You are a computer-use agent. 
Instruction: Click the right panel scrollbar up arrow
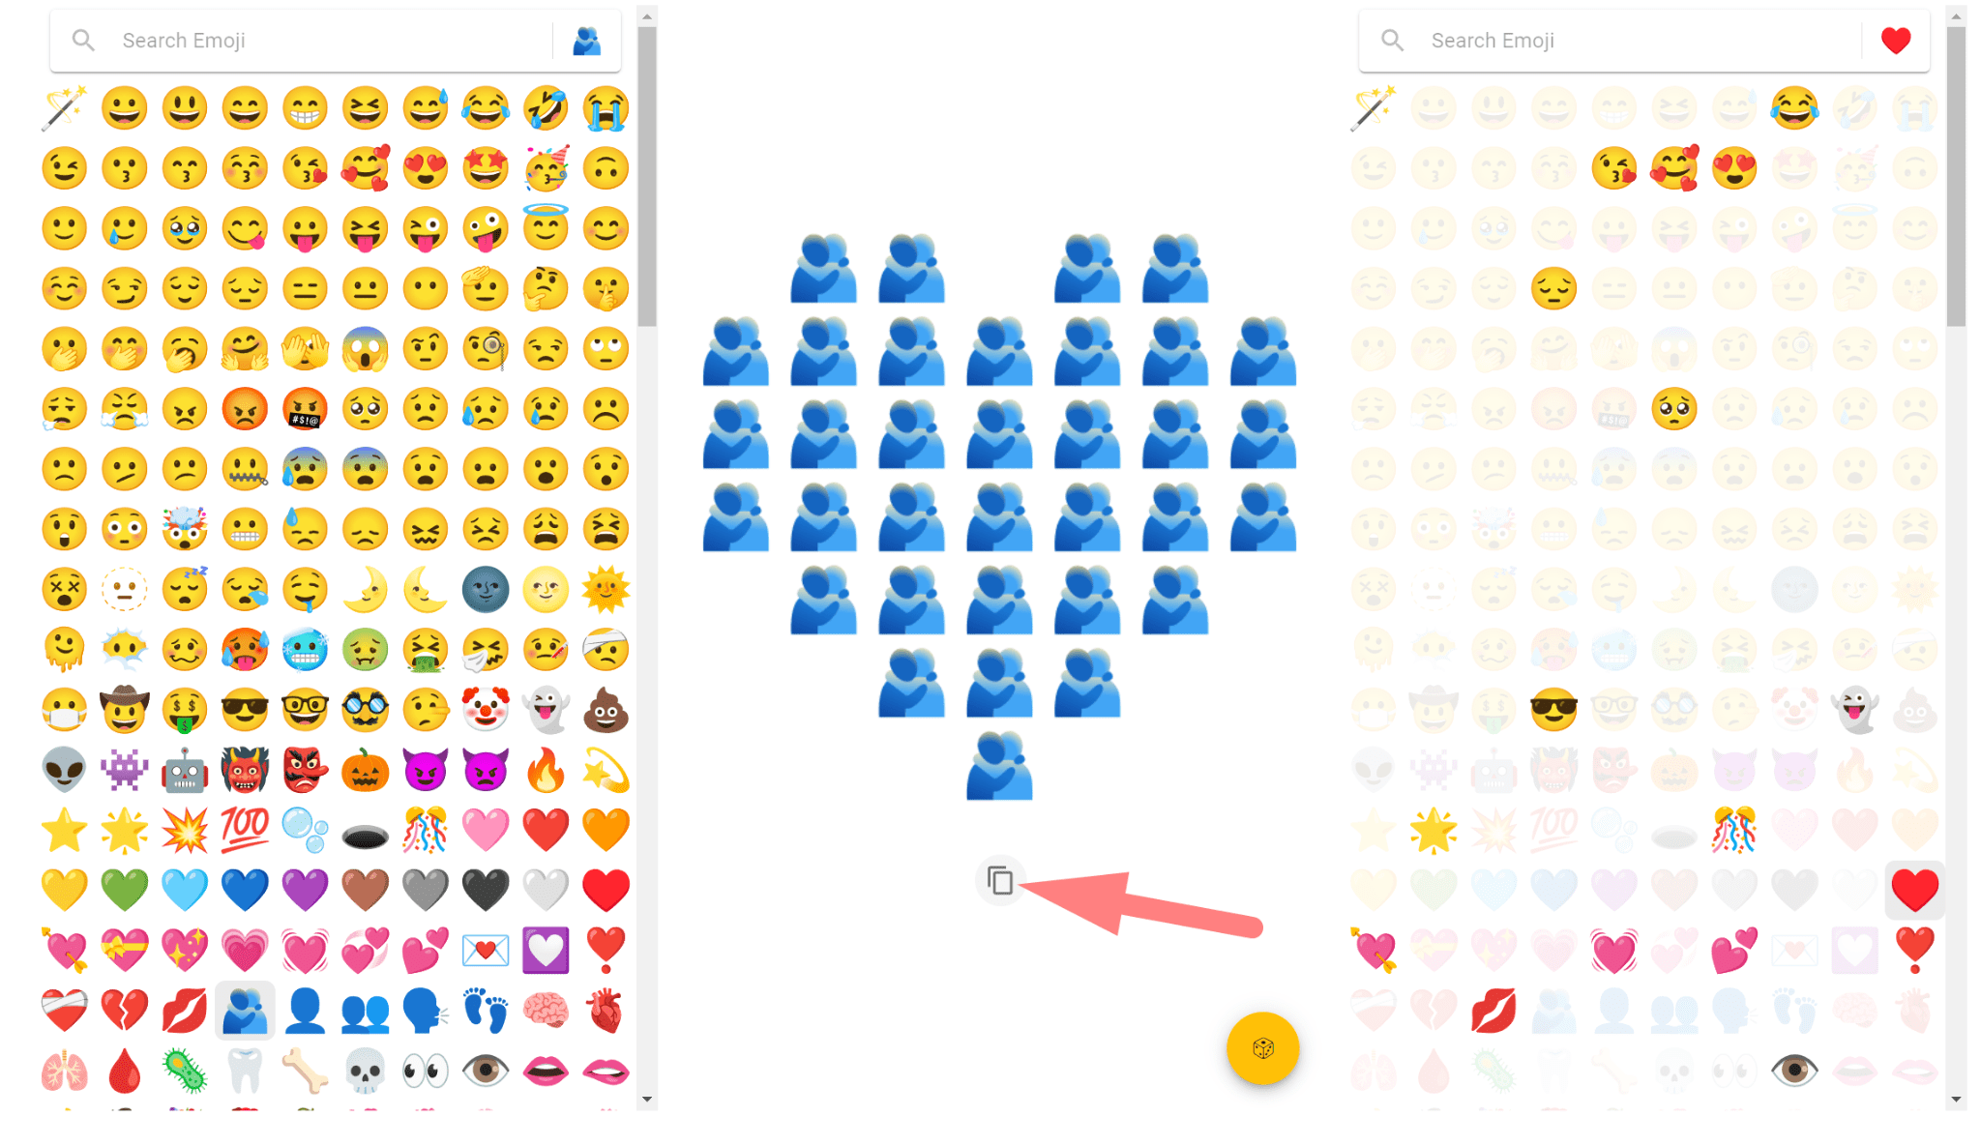coord(1956,15)
